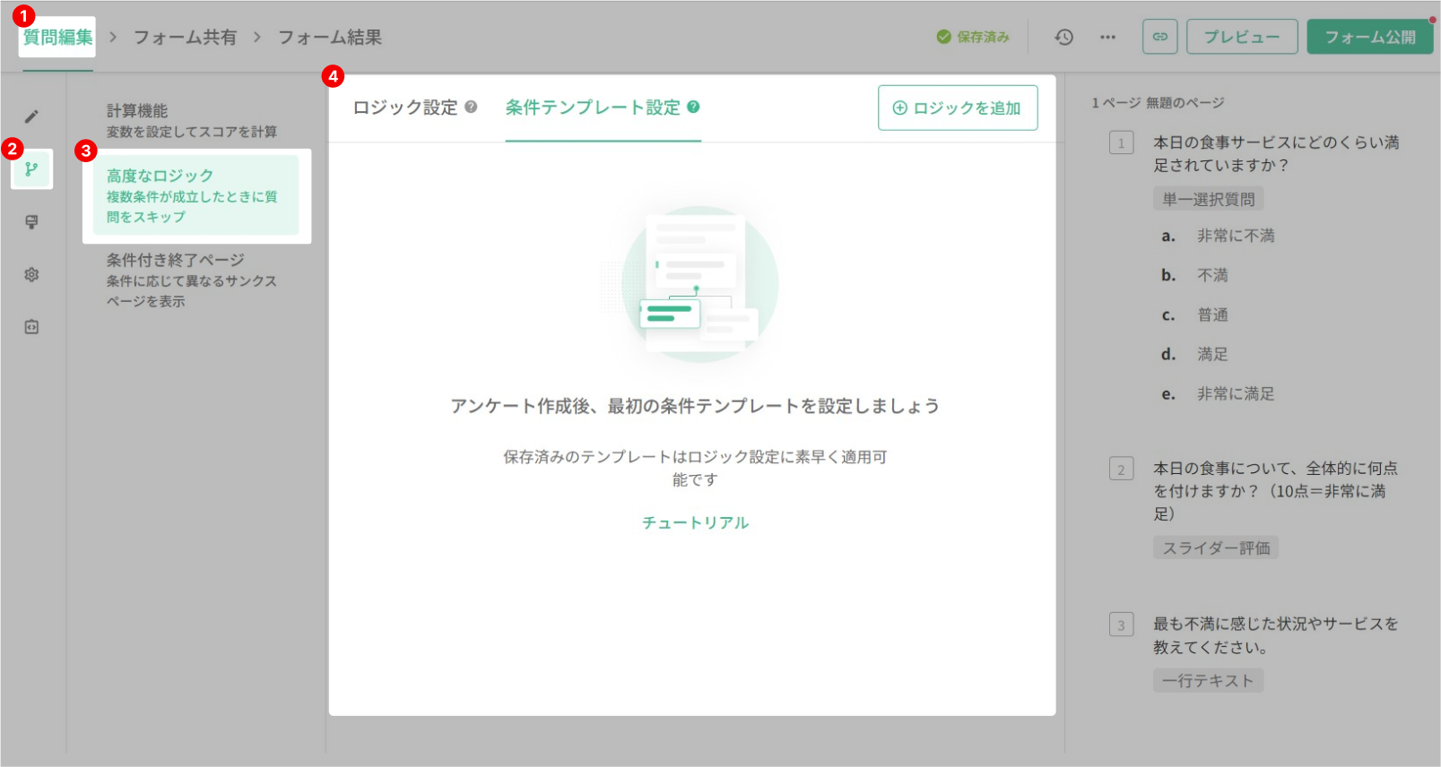Open the version history clock icon
This screenshot has height=767, width=1441.
(1063, 37)
